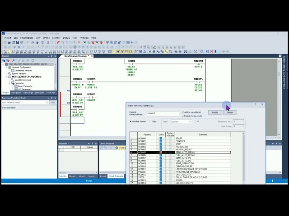Select the Flags radio button
289x216 pixels.
click(x=150, y=121)
